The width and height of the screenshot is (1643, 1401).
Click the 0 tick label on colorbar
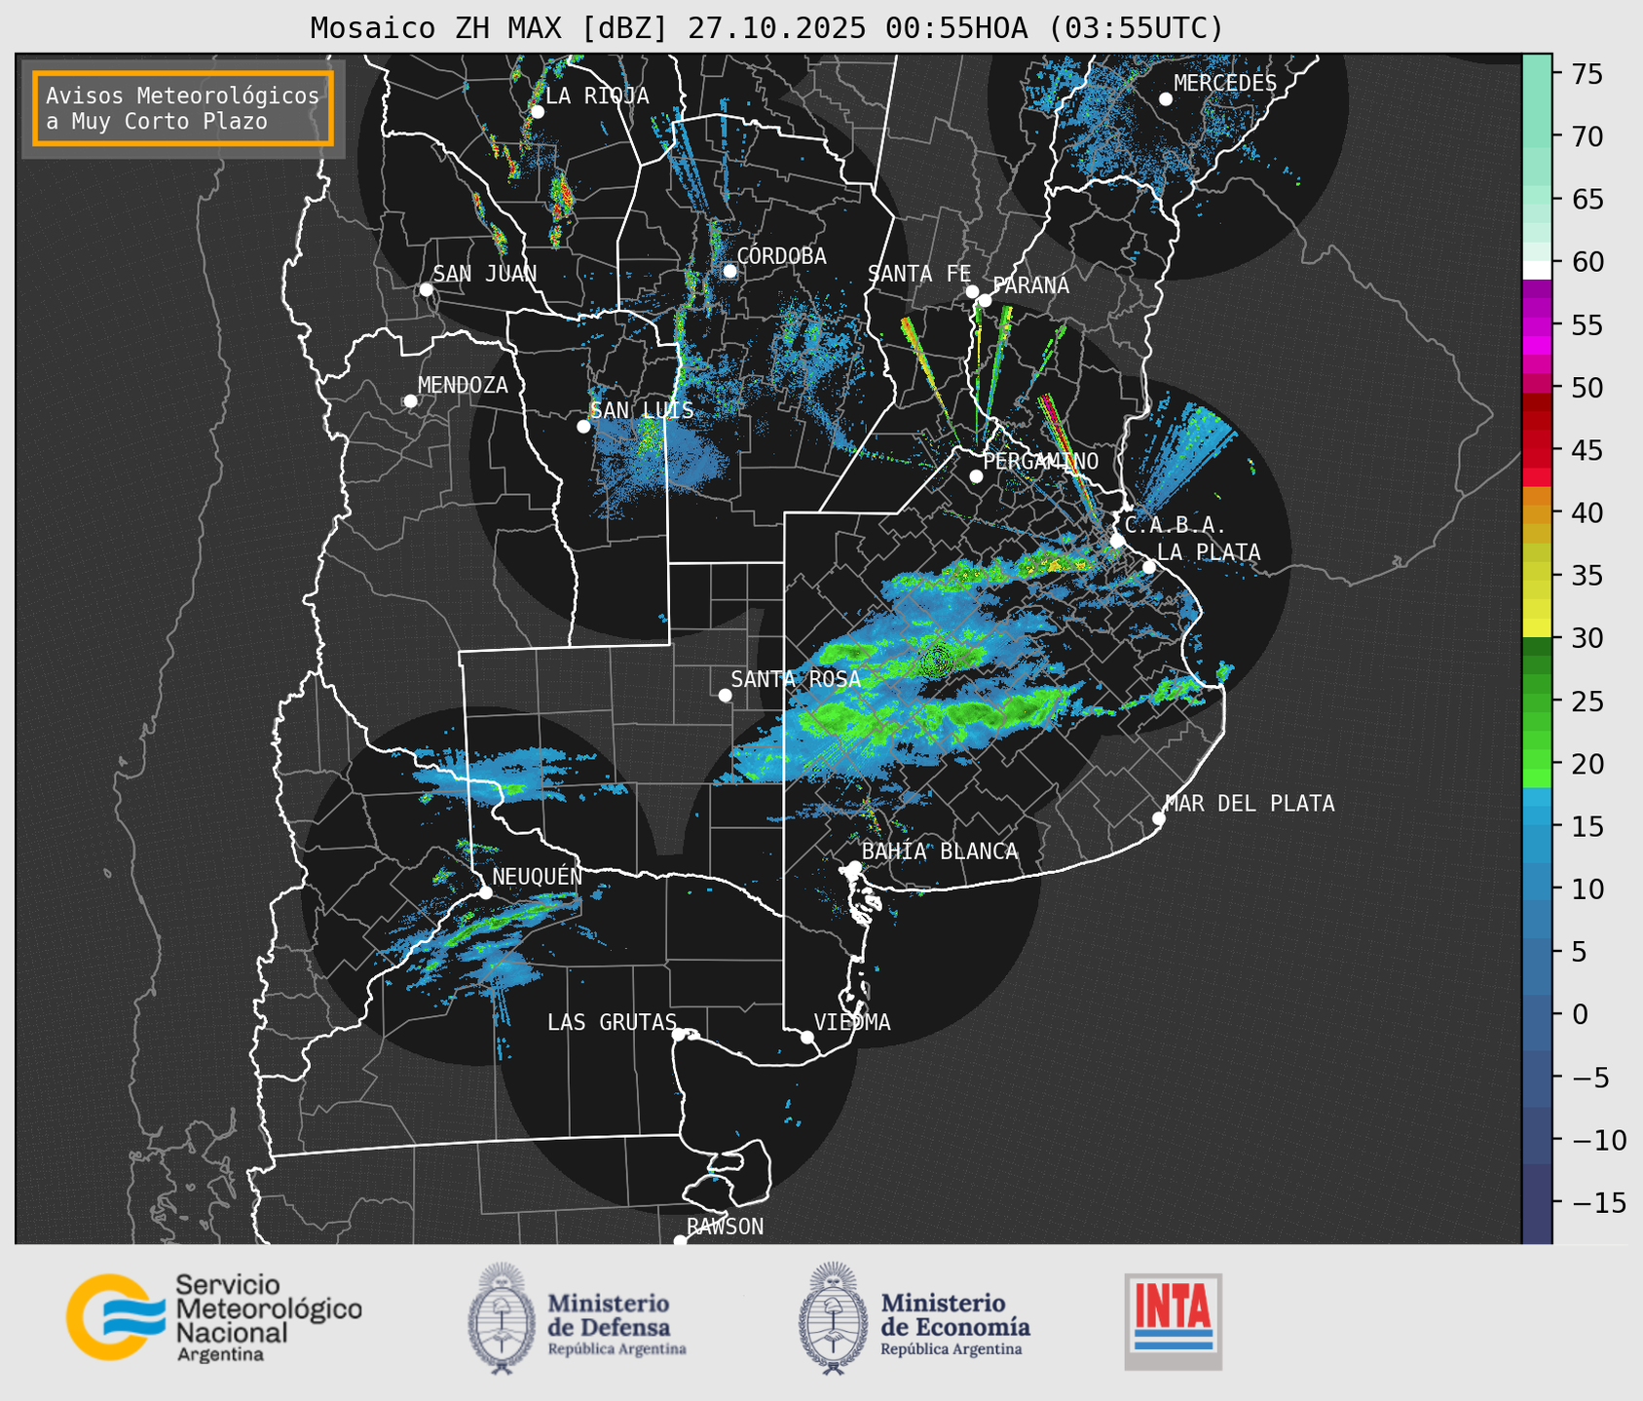[1580, 1014]
